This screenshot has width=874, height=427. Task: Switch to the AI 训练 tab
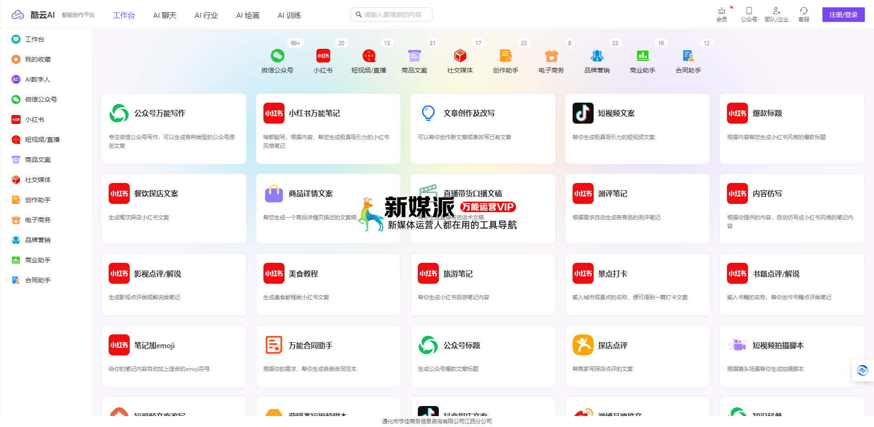pos(290,15)
